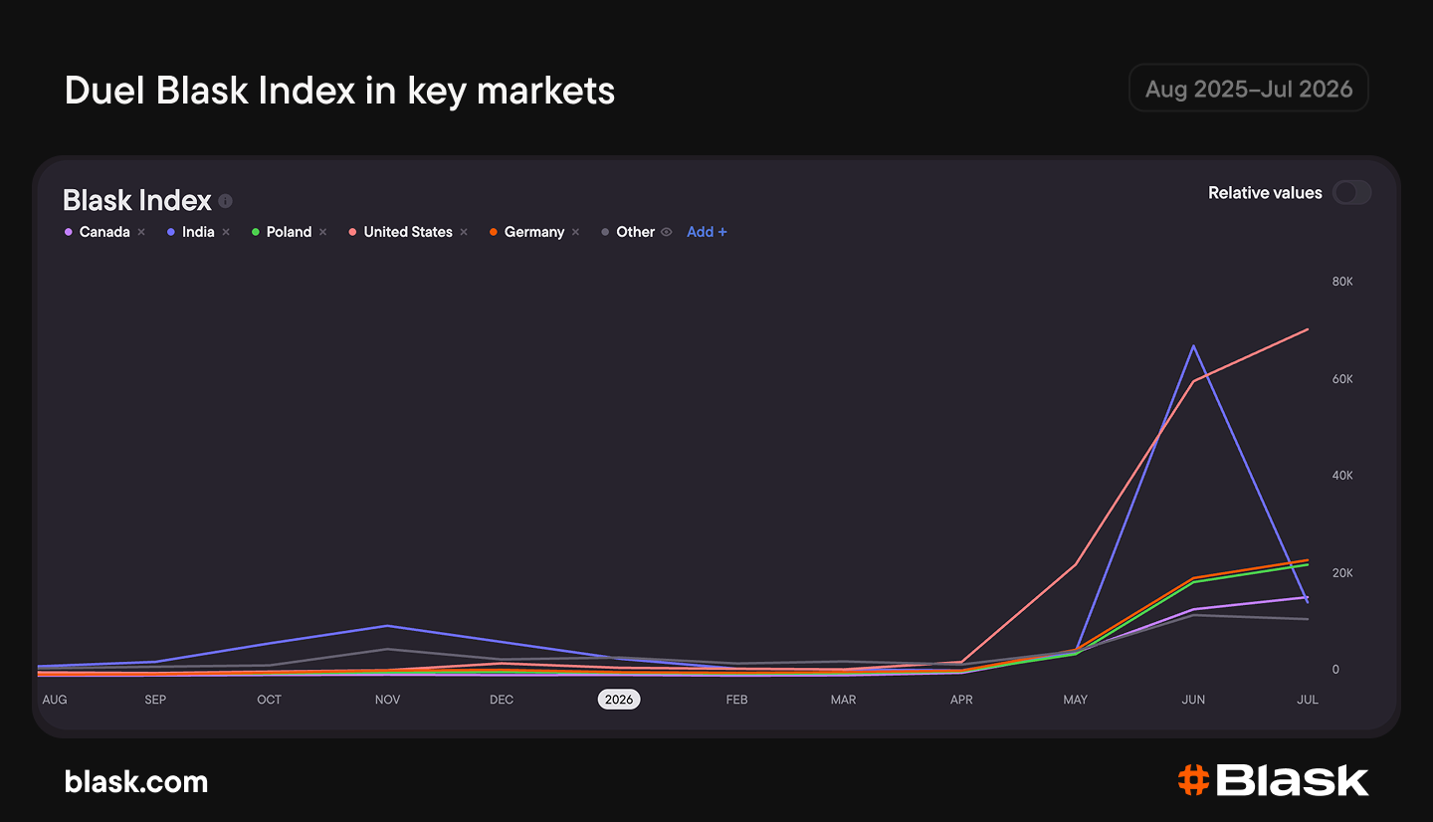Open the Aug 2025–Jul 2026 date range
Screen dimensions: 1433x822
1249,89
